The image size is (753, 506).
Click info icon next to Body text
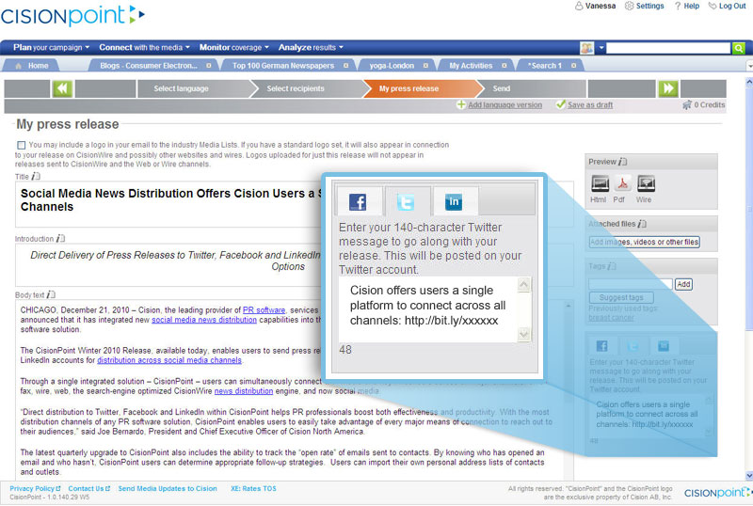coord(52,294)
